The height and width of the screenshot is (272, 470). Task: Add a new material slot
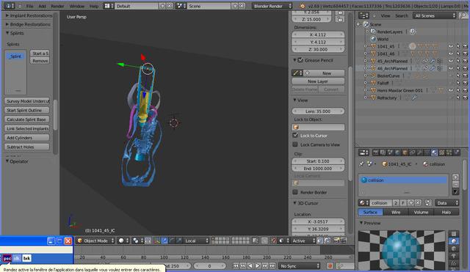455,177
